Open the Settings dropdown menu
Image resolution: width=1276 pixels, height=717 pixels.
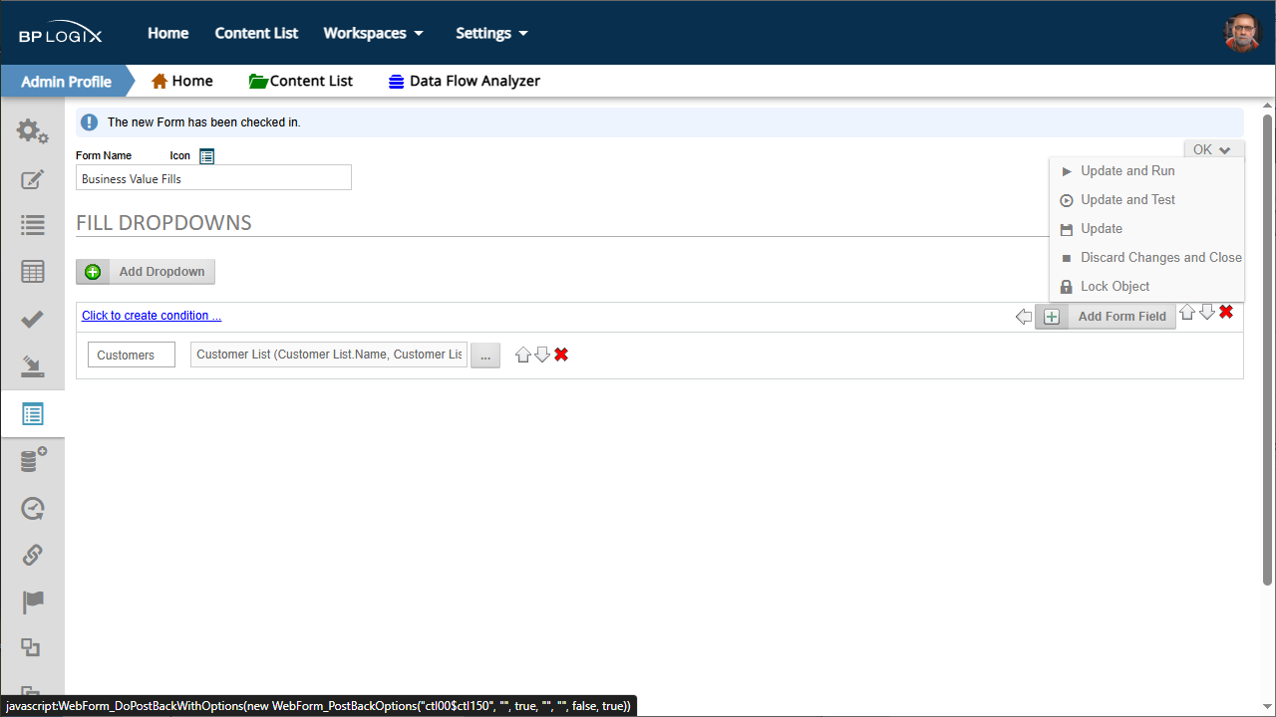(491, 33)
